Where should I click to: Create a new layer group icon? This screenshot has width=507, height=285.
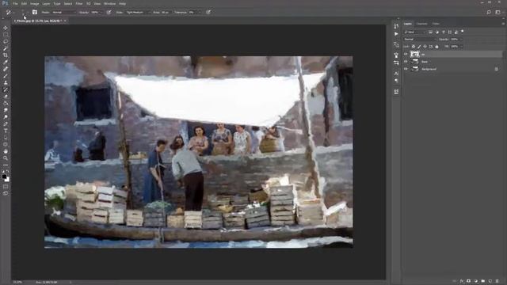483,281
